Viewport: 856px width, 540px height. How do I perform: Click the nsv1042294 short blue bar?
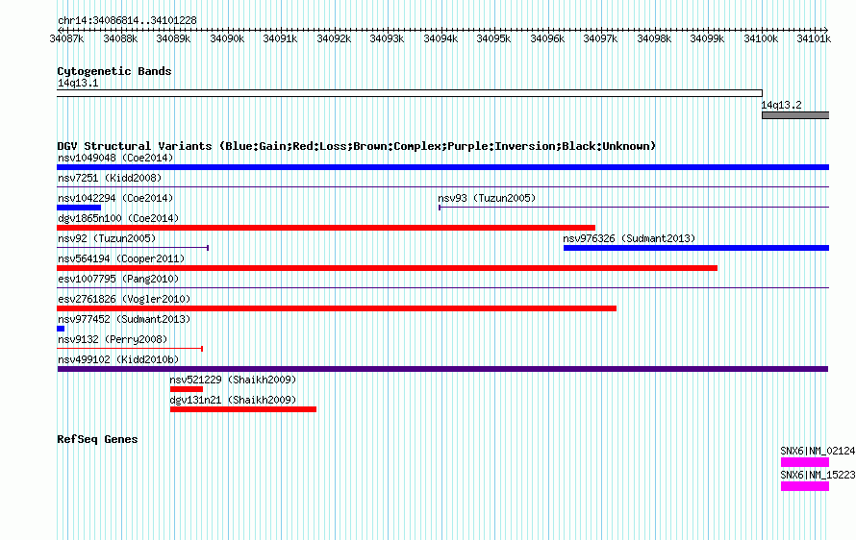pos(79,208)
